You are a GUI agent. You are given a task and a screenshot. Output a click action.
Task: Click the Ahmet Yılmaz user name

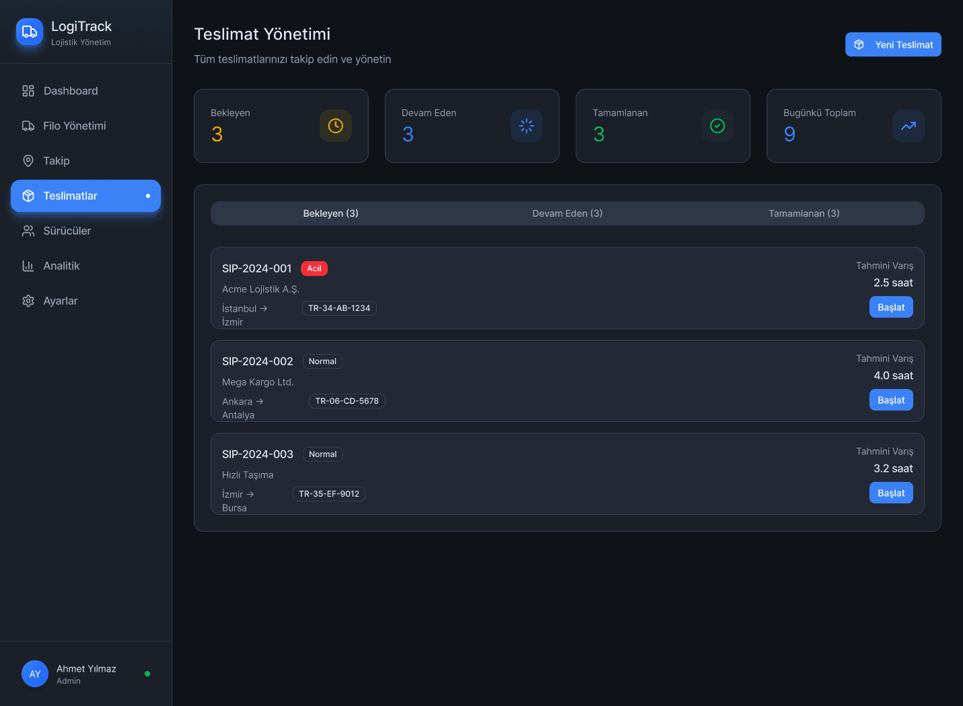click(86, 668)
